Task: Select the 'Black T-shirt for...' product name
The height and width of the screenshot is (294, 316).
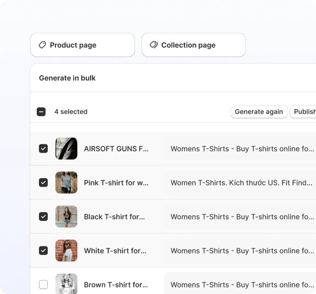Action: pyautogui.click(x=114, y=217)
